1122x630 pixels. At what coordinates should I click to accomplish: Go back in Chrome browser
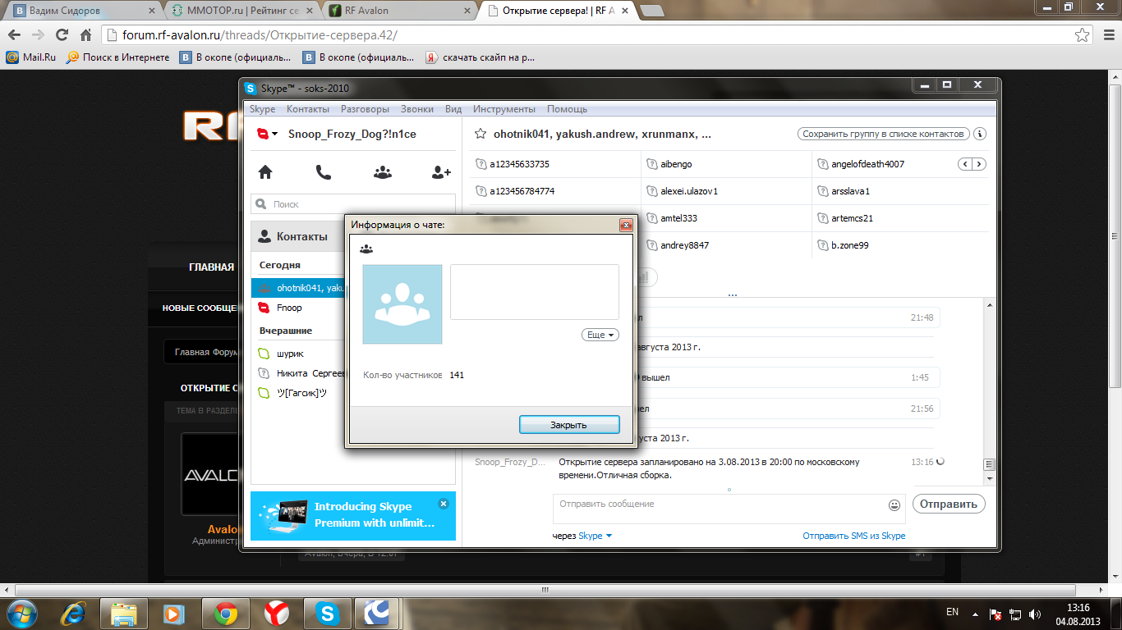[14, 35]
